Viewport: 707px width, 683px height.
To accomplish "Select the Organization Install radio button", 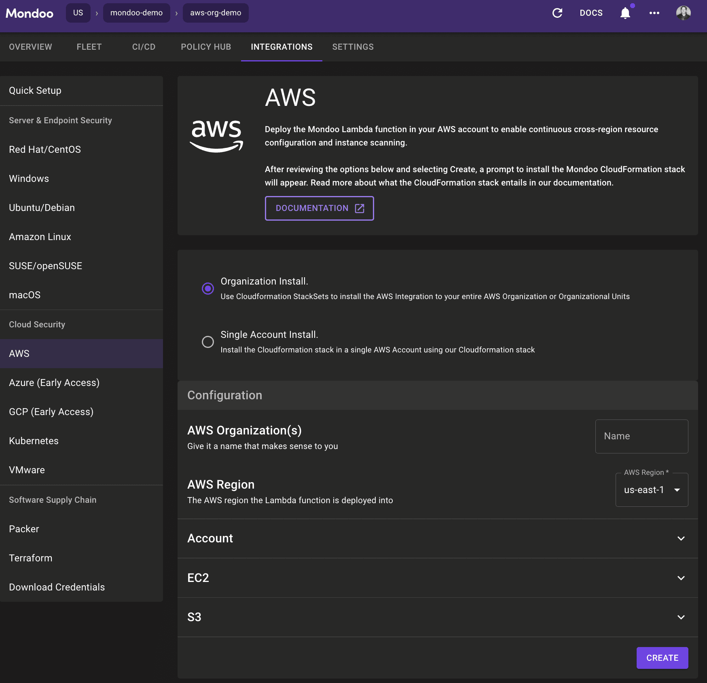I will pyautogui.click(x=207, y=288).
